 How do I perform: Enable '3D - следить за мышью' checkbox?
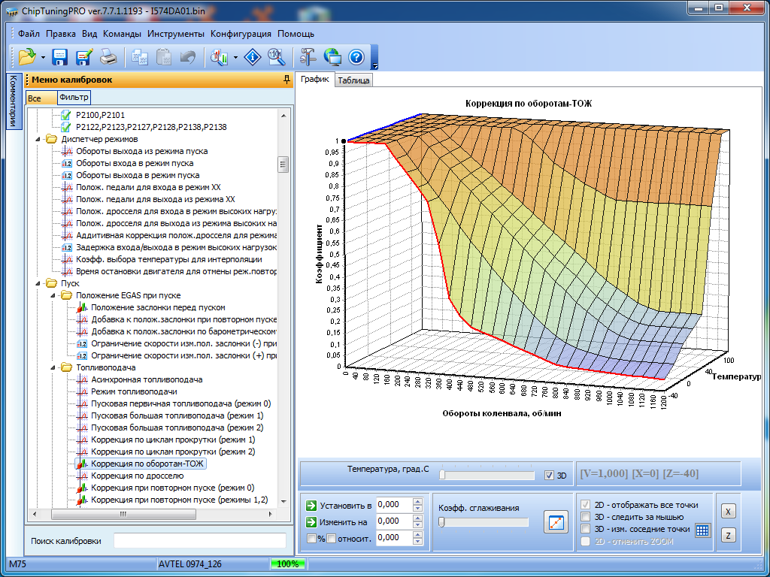tap(587, 517)
